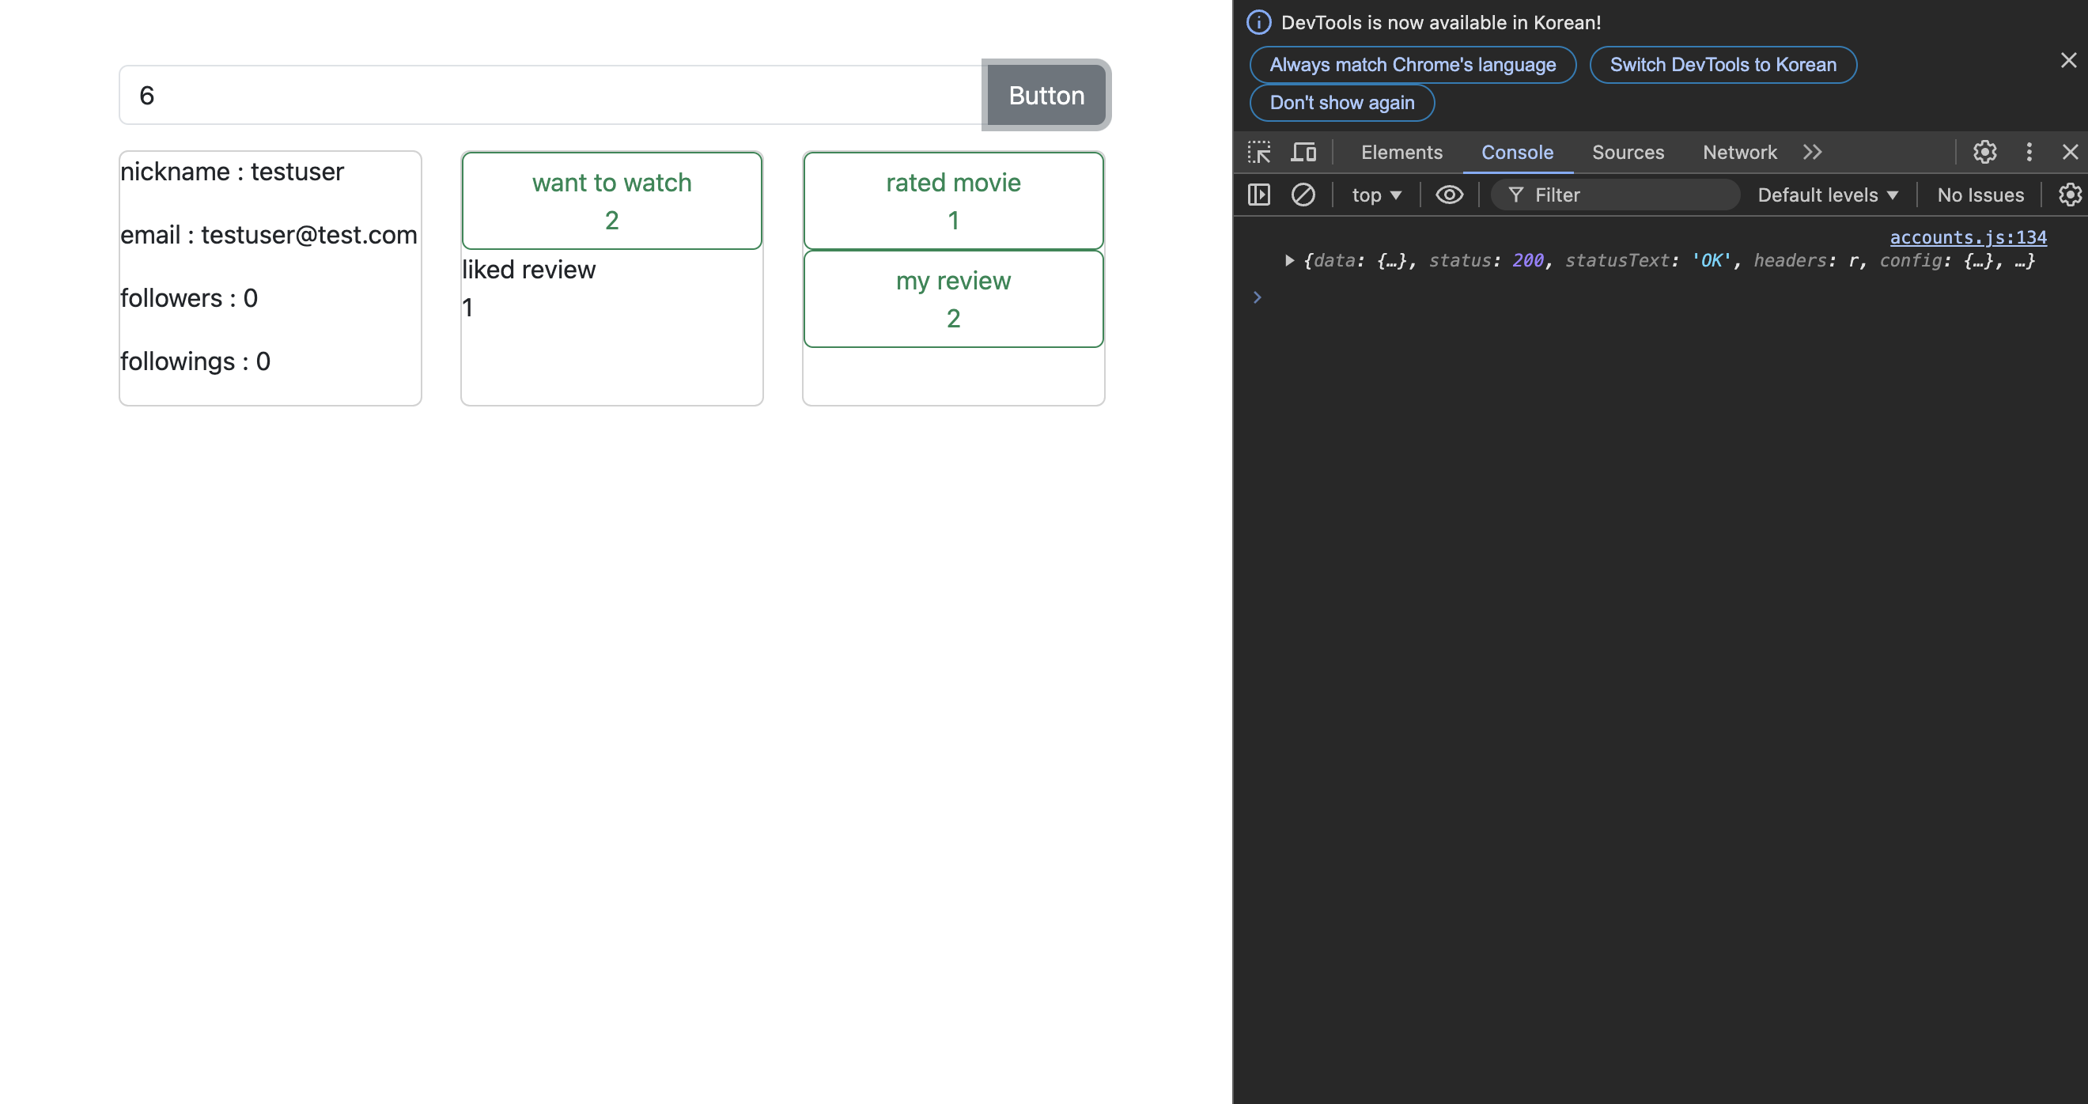Clear the console with the clear icon
Screen dimensions: 2088x1104
click(1303, 195)
